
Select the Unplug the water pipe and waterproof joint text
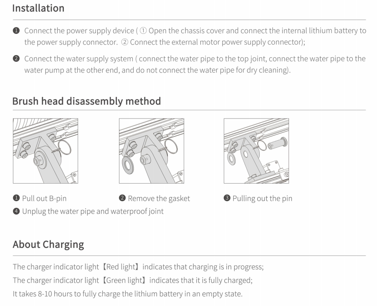point(93,212)
